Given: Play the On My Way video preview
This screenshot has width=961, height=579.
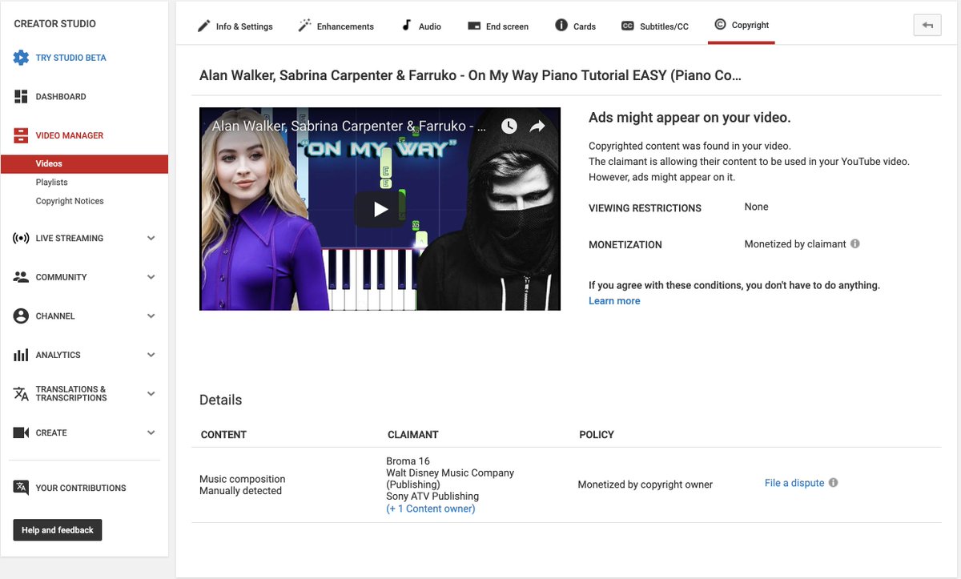Looking at the screenshot, I should [380, 209].
